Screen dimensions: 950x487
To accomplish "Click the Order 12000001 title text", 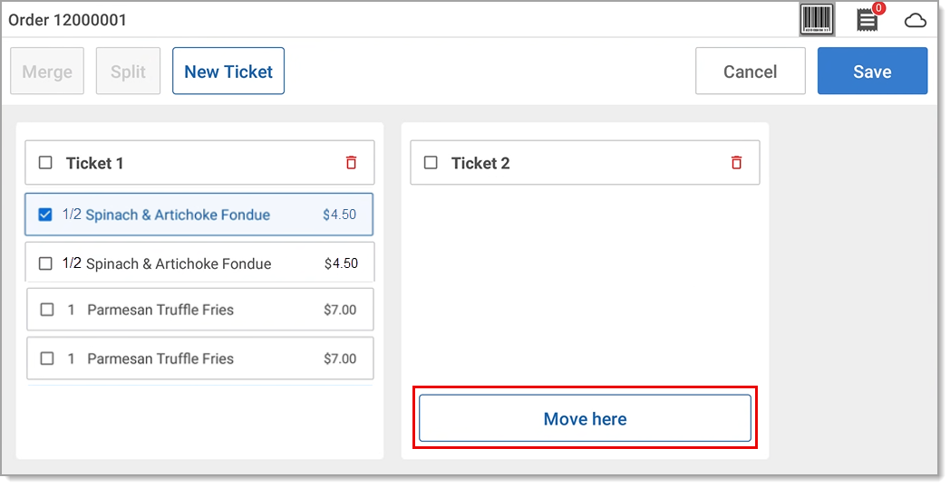I will 68,20.
